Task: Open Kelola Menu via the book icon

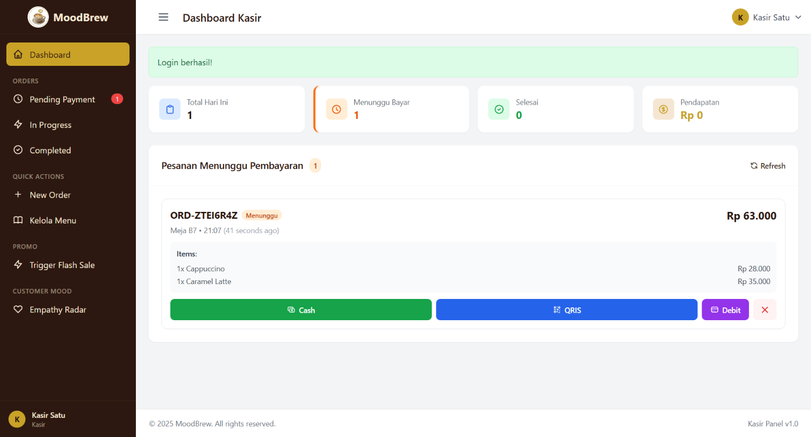Action: [x=17, y=220]
